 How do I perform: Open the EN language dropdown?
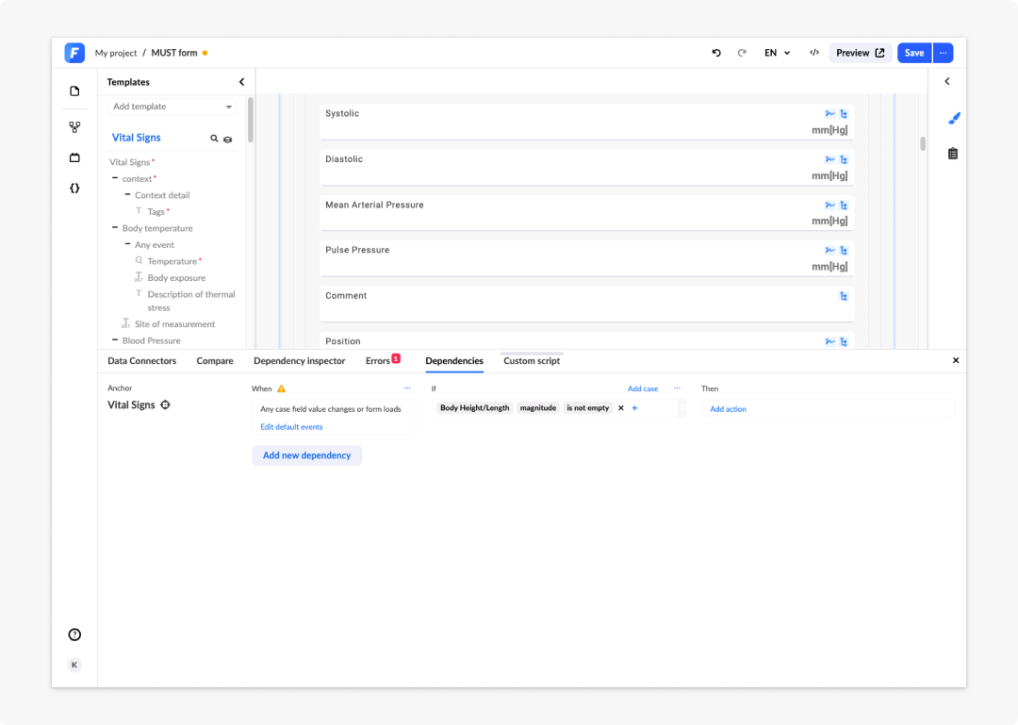coord(777,53)
